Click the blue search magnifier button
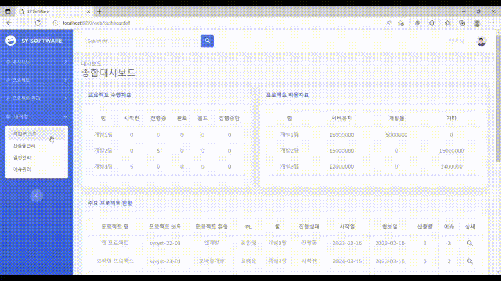Screen dimensions: 501x281 [x=207, y=41]
